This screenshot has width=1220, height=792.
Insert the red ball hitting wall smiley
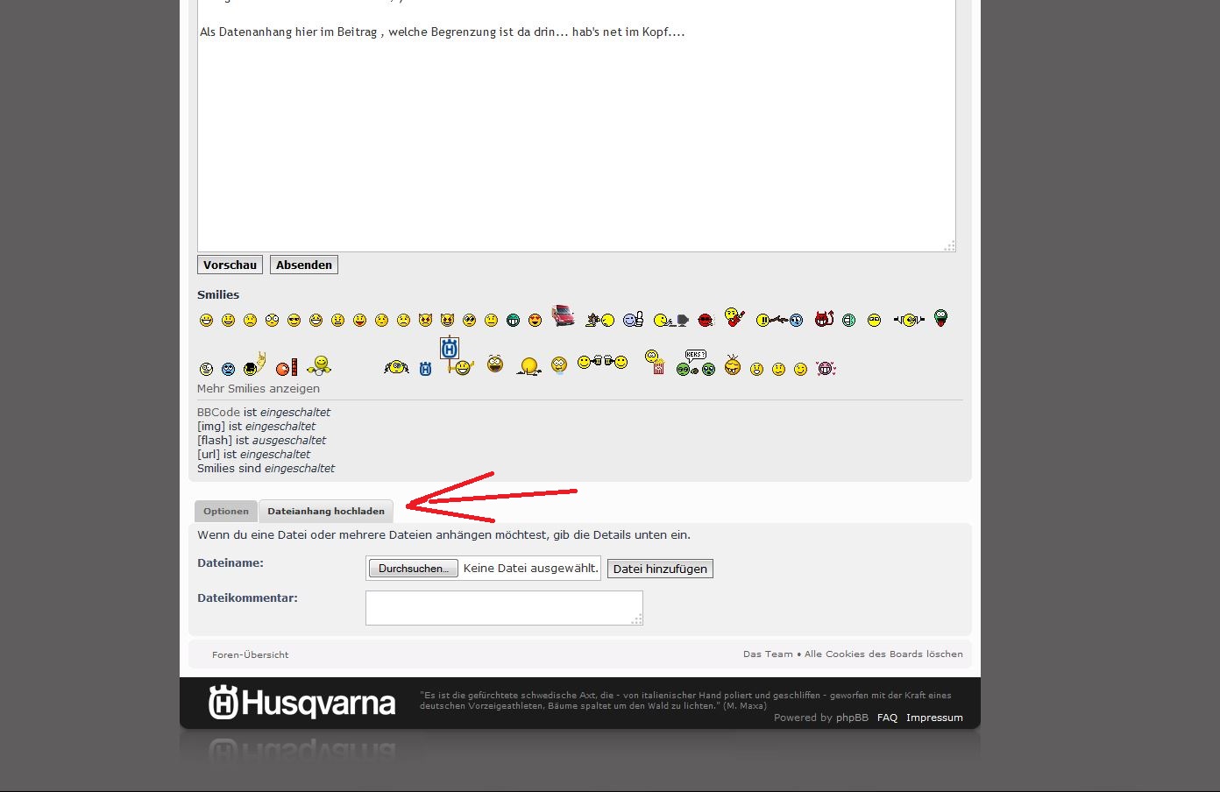coord(287,368)
